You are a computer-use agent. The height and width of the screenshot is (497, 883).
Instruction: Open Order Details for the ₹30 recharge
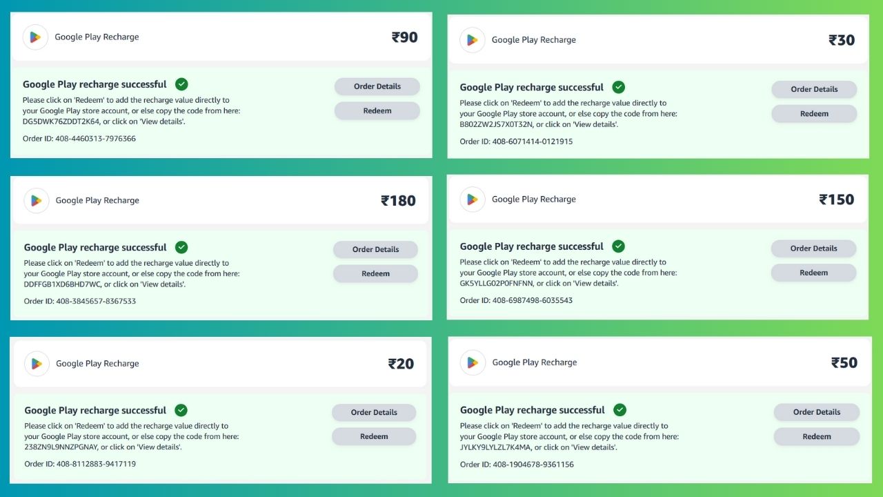point(814,89)
